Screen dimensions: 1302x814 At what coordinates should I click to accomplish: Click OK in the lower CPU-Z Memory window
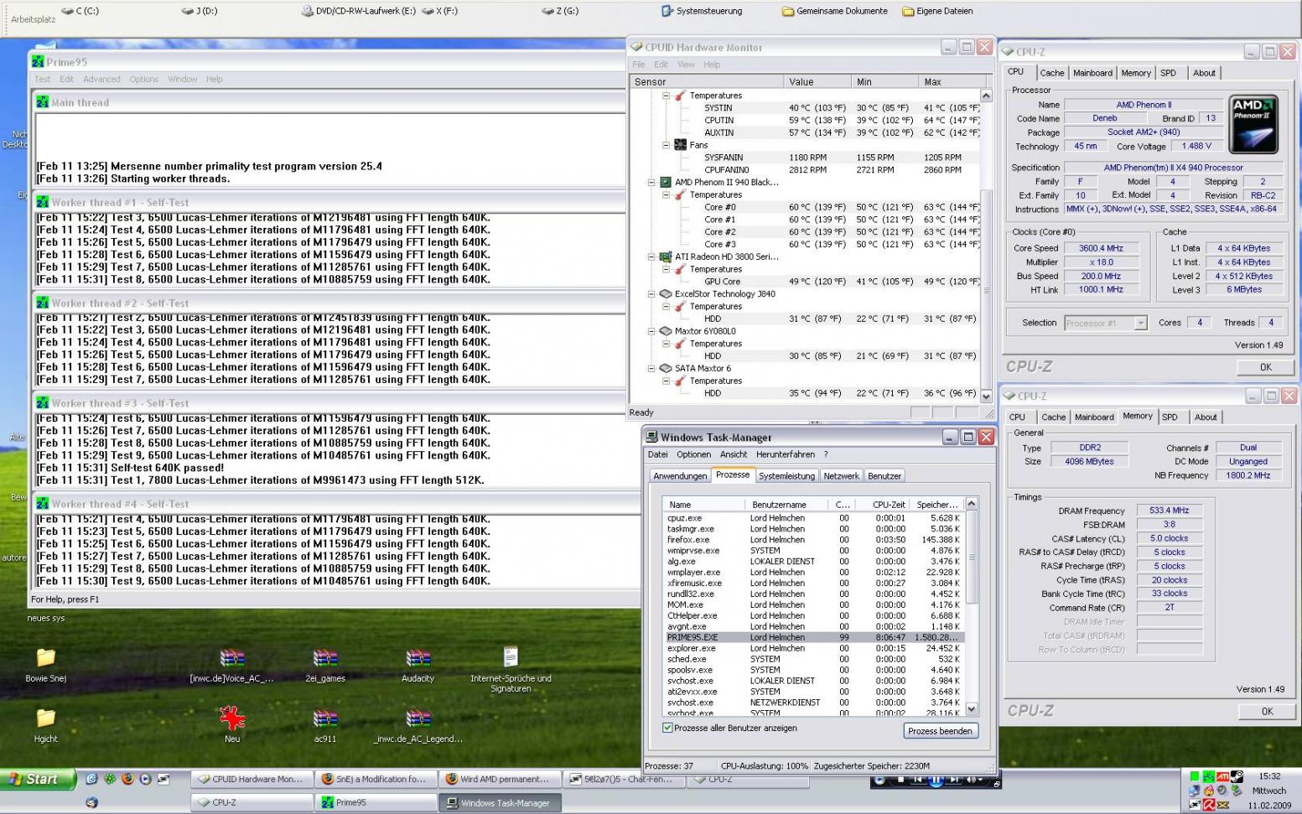(x=1267, y=711)
